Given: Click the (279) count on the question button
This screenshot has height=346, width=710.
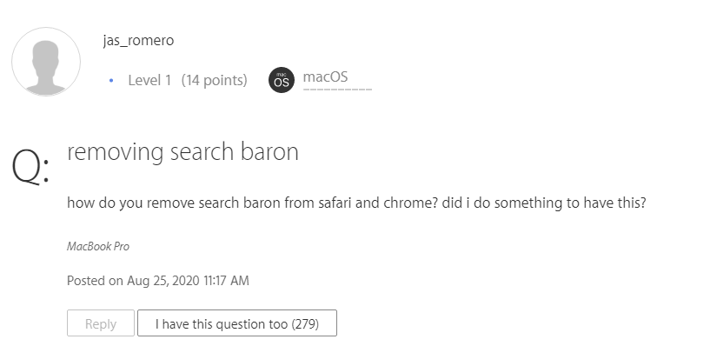Looking at the screenshot, I should 305,323.
